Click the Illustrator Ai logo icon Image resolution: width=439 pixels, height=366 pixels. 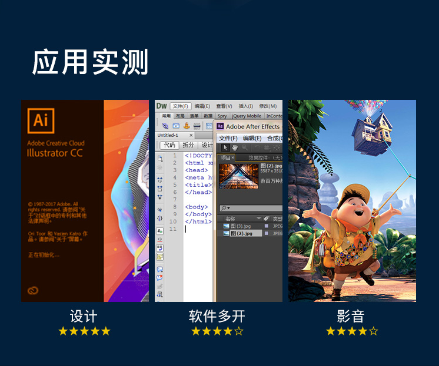point(40,120)
